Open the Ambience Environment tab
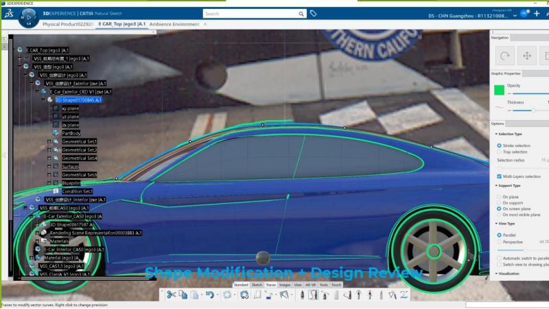Screen dimensions: 549x309 (174, 24)
